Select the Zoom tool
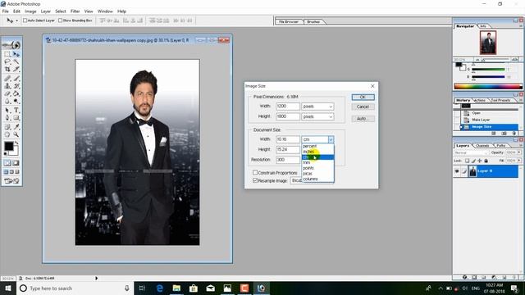 (x=16, y=134)
